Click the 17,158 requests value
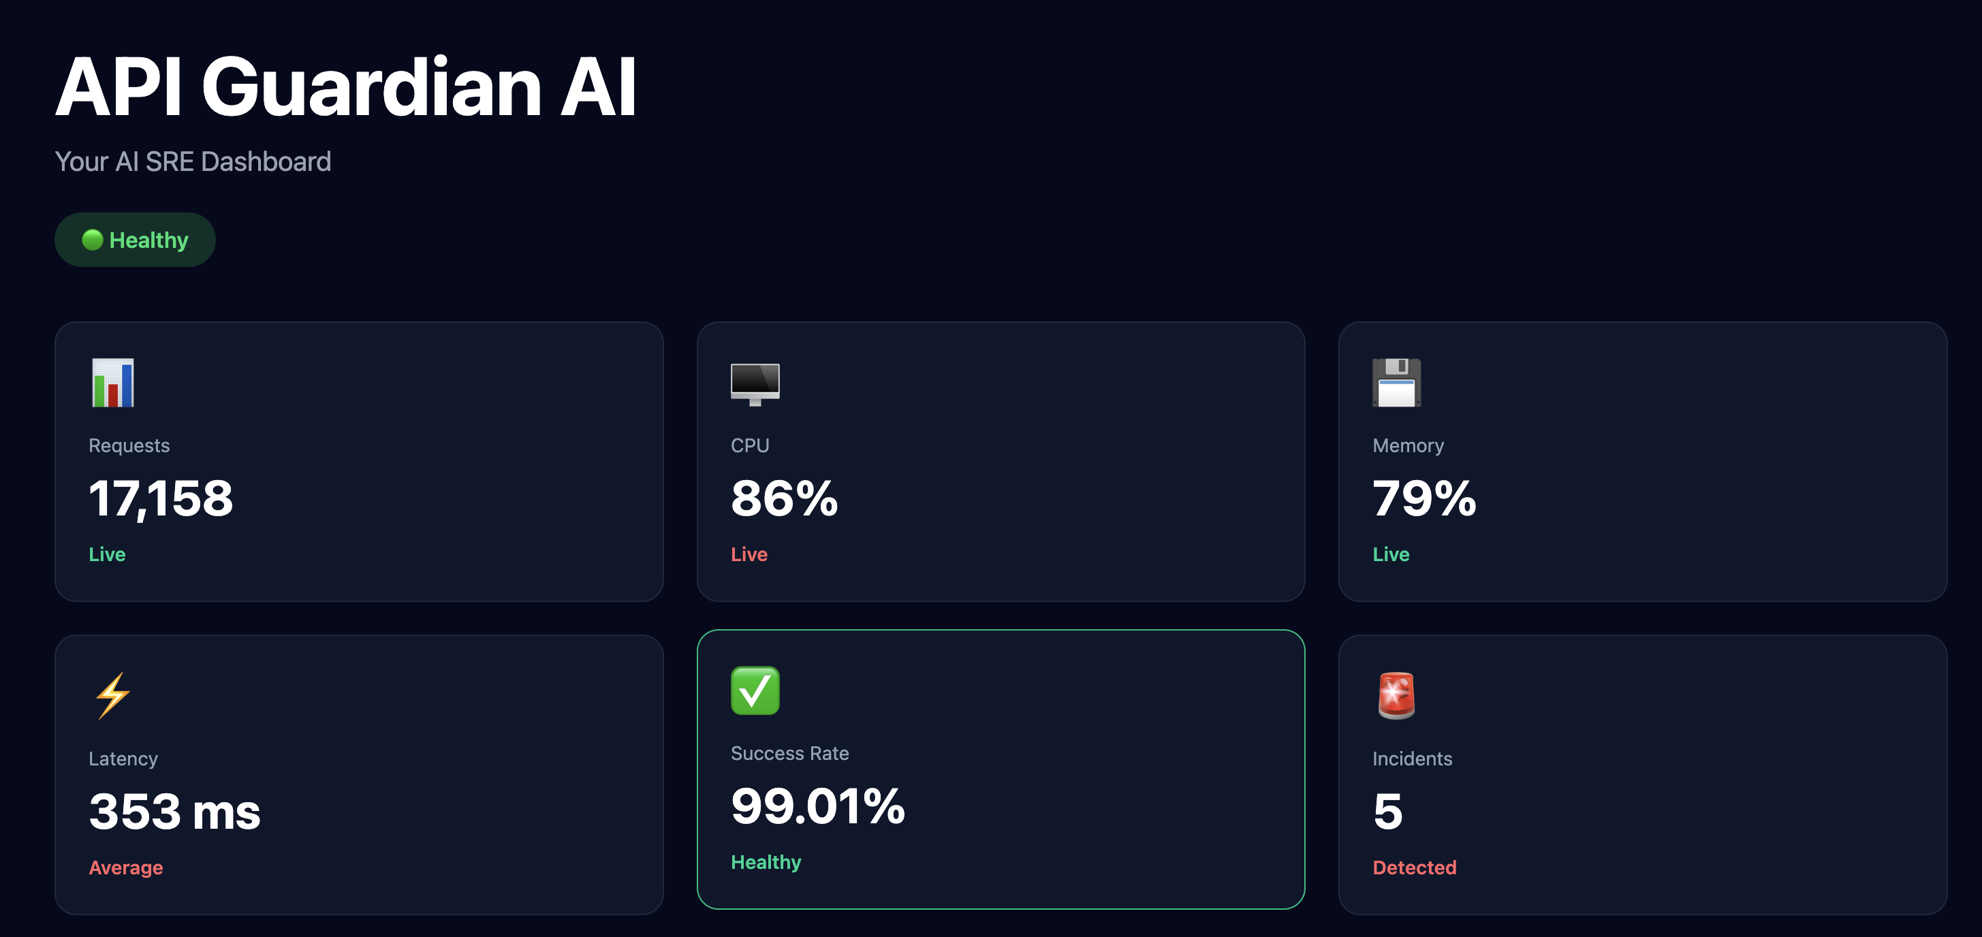 click(161, 498)
